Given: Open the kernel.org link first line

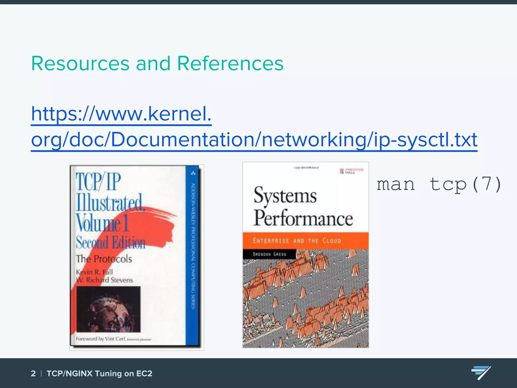Looking at the screenshot, I should click(121, 114).
